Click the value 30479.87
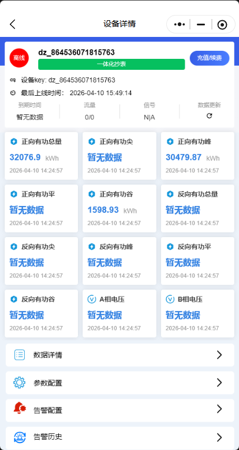The height and width of the screenshot is (450, 239). [x=184, y=157]
